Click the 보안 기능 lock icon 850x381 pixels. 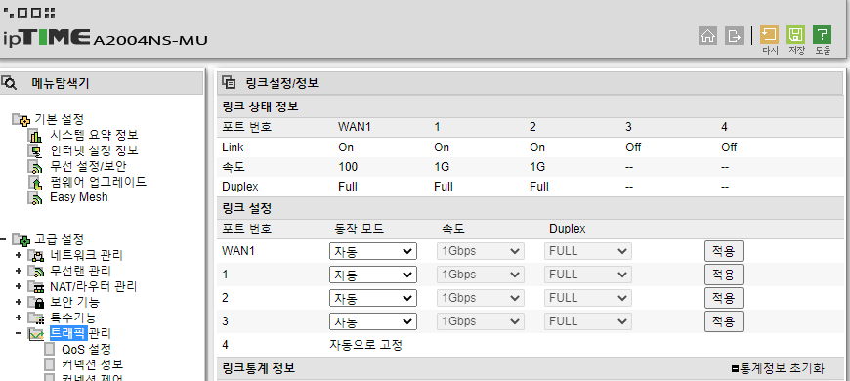click(35, 303)
